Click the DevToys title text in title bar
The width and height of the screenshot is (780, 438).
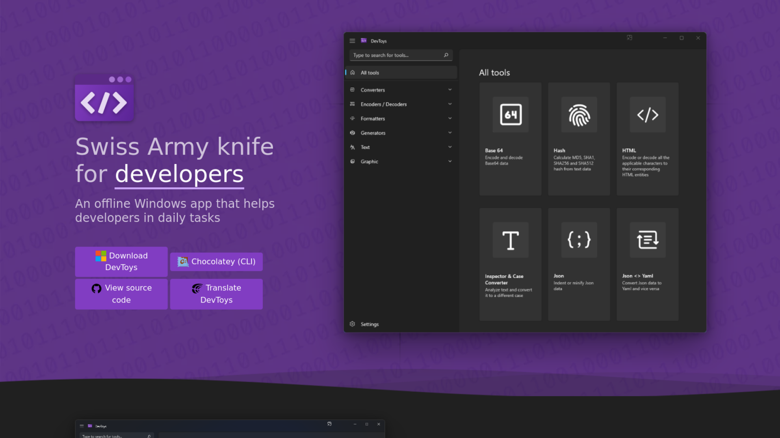point(379,41)
